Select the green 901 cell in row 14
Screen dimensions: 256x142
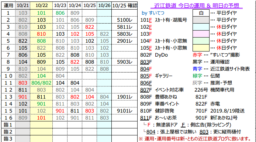point(41,104)
